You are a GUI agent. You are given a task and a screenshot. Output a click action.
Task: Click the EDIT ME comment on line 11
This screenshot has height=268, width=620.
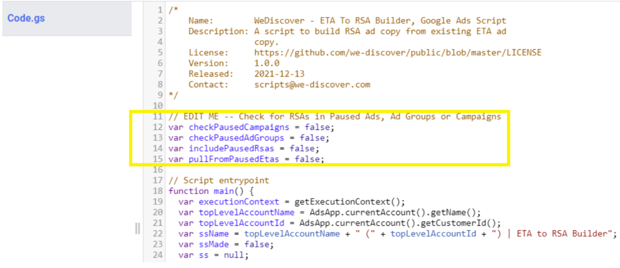pos(334,116)
